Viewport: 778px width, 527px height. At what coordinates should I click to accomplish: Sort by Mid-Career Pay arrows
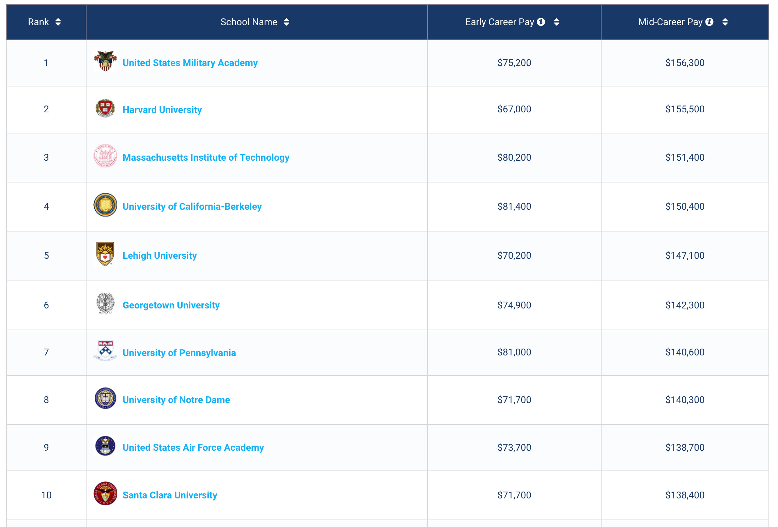click(725, 22)
